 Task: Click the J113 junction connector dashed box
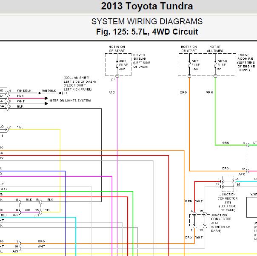200,220
